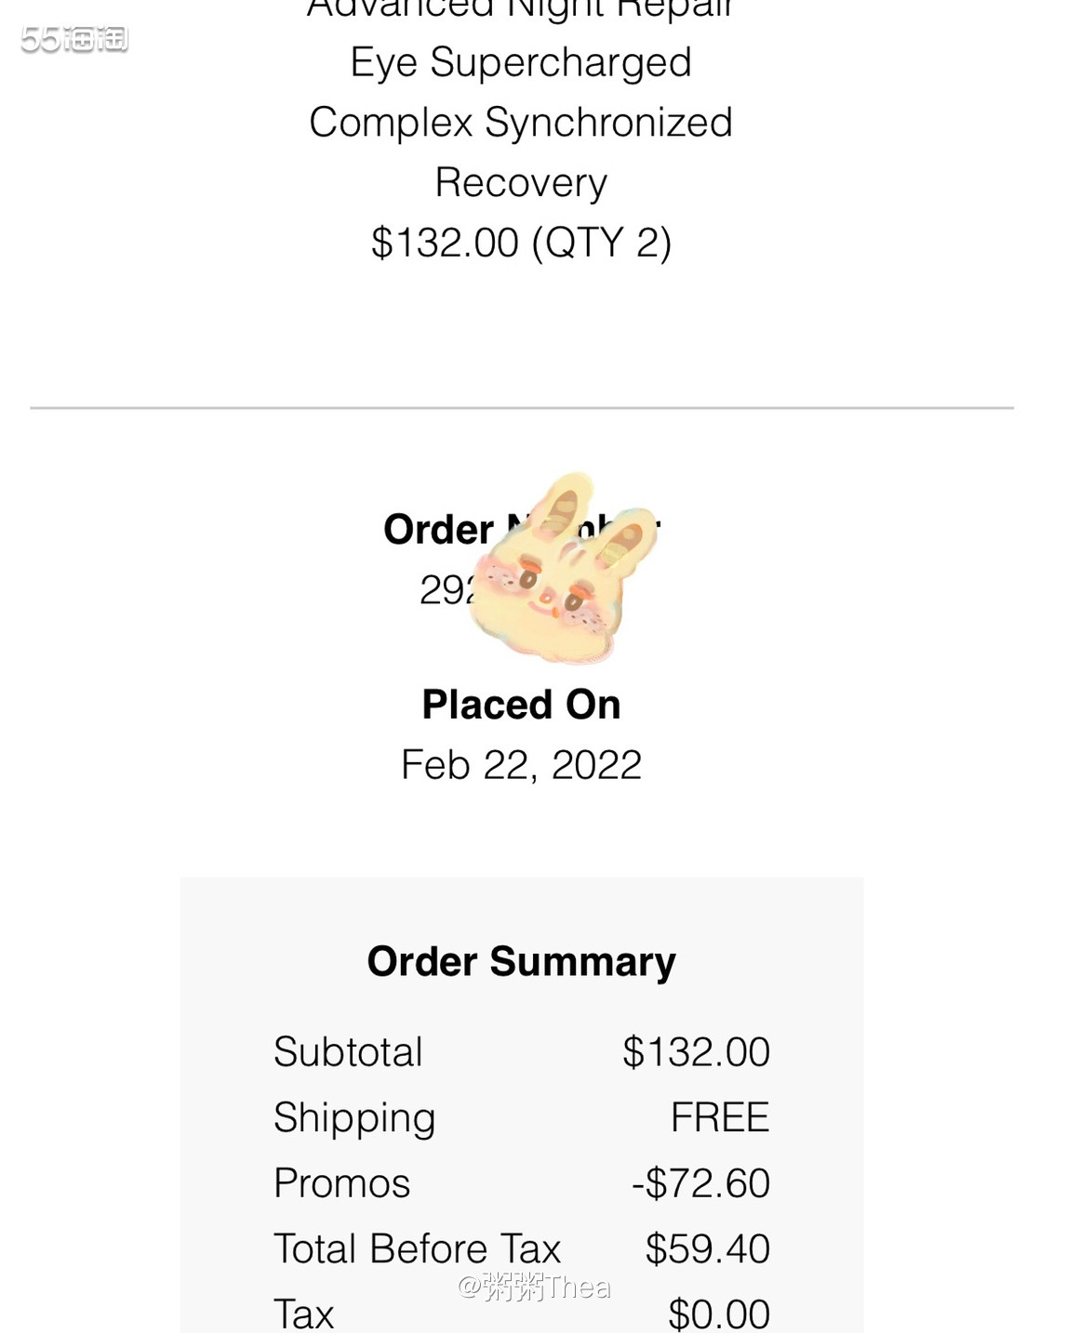Click the Order Number heading
1066x1333 pixels.
tap(437, 529)
